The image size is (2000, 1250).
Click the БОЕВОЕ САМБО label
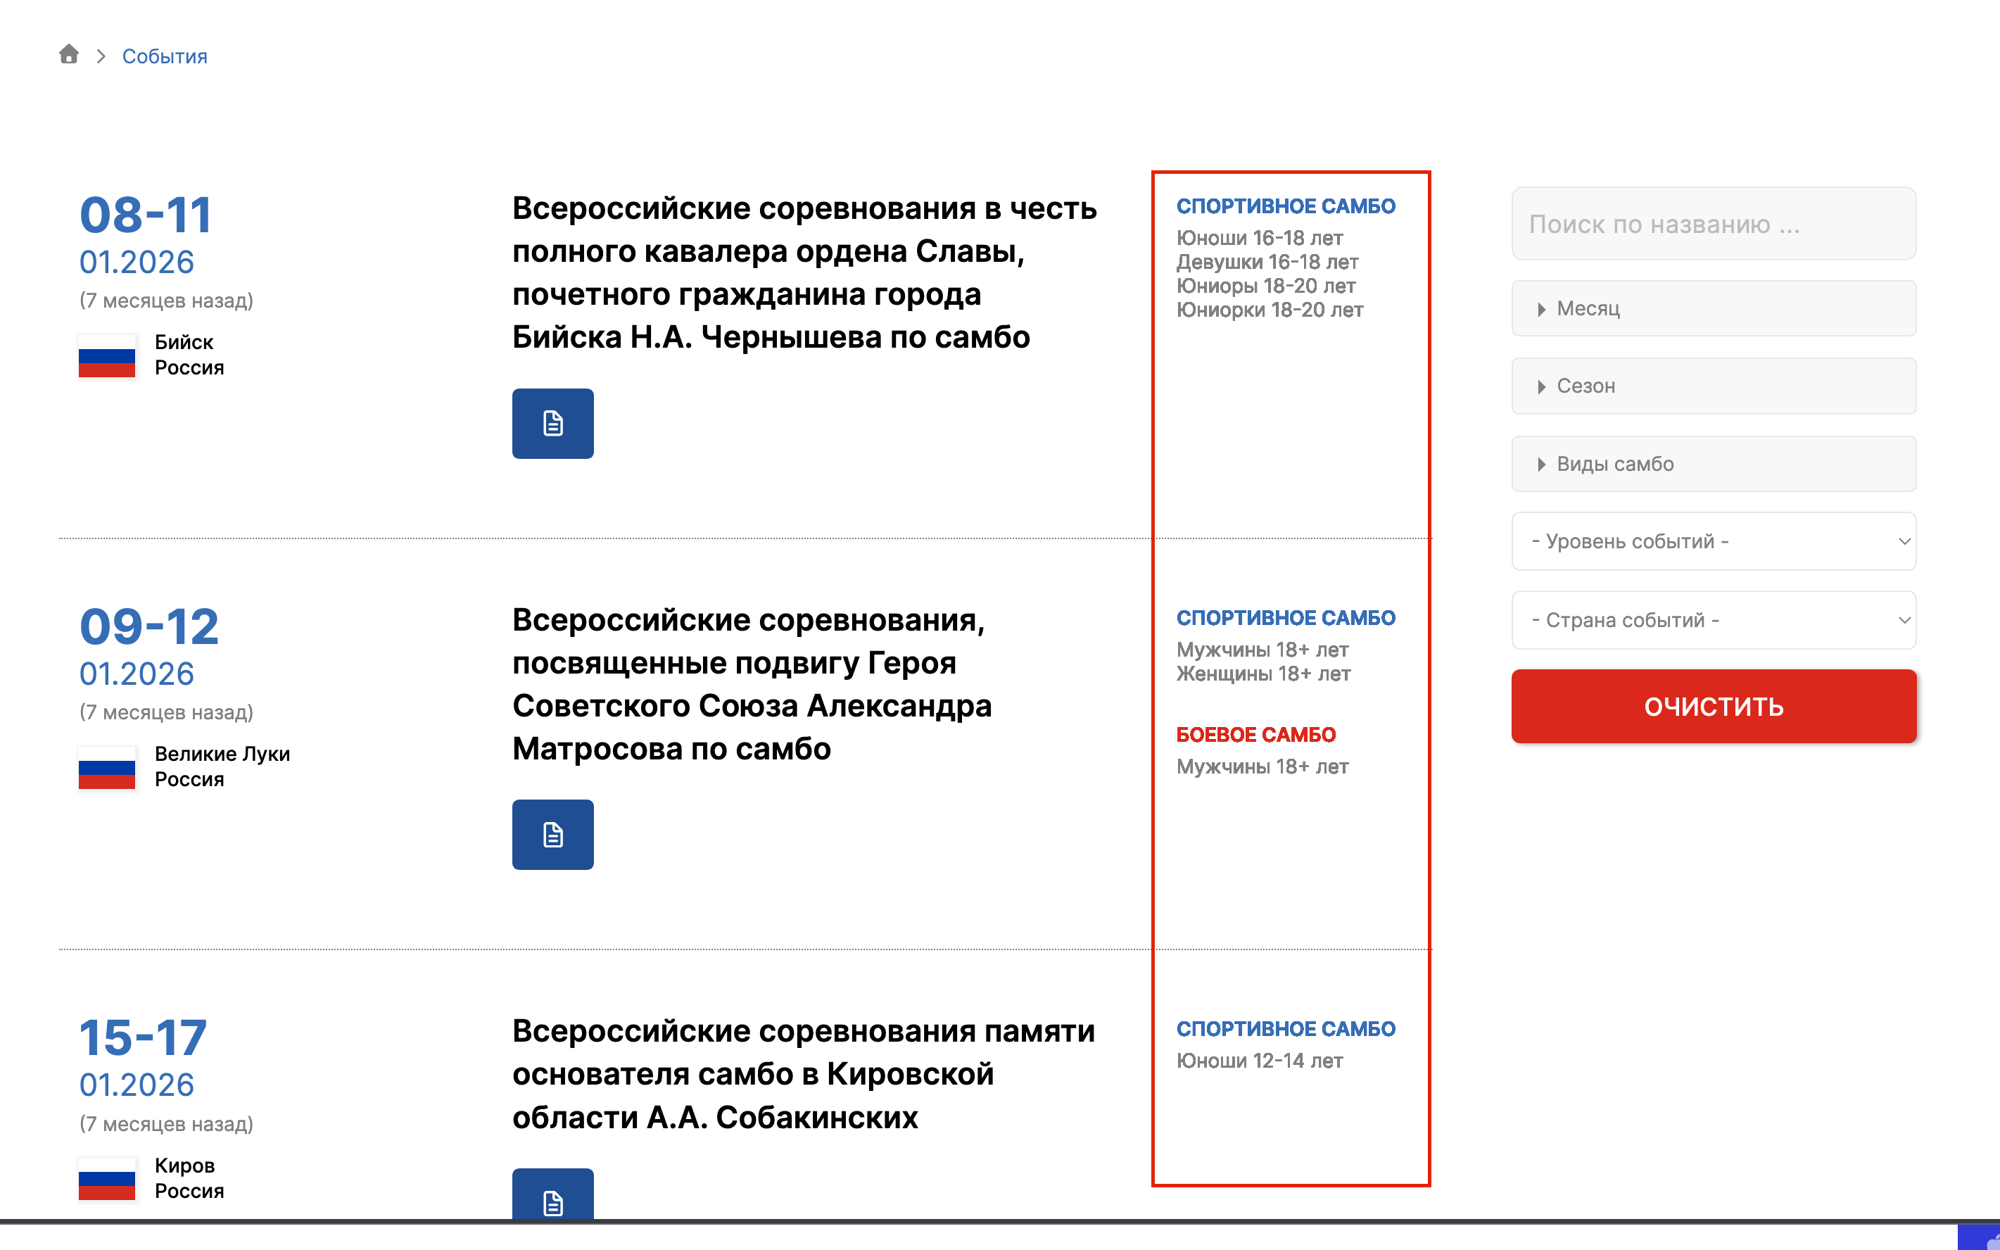tap(1256, 734)
